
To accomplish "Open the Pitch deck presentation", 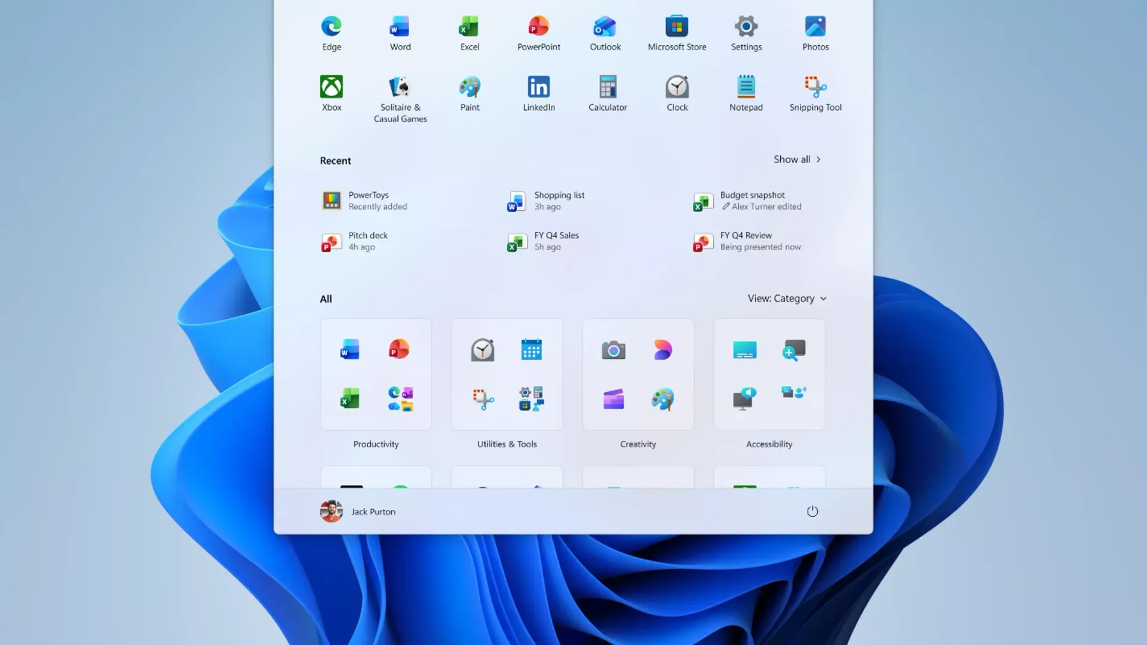I will [355, 241].
